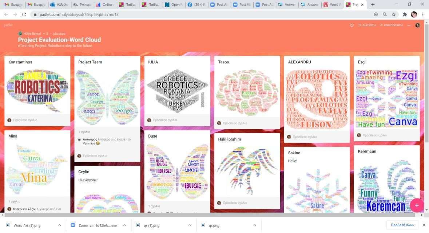Open Ezgi's snowflake word cloud

coord(386,99)
